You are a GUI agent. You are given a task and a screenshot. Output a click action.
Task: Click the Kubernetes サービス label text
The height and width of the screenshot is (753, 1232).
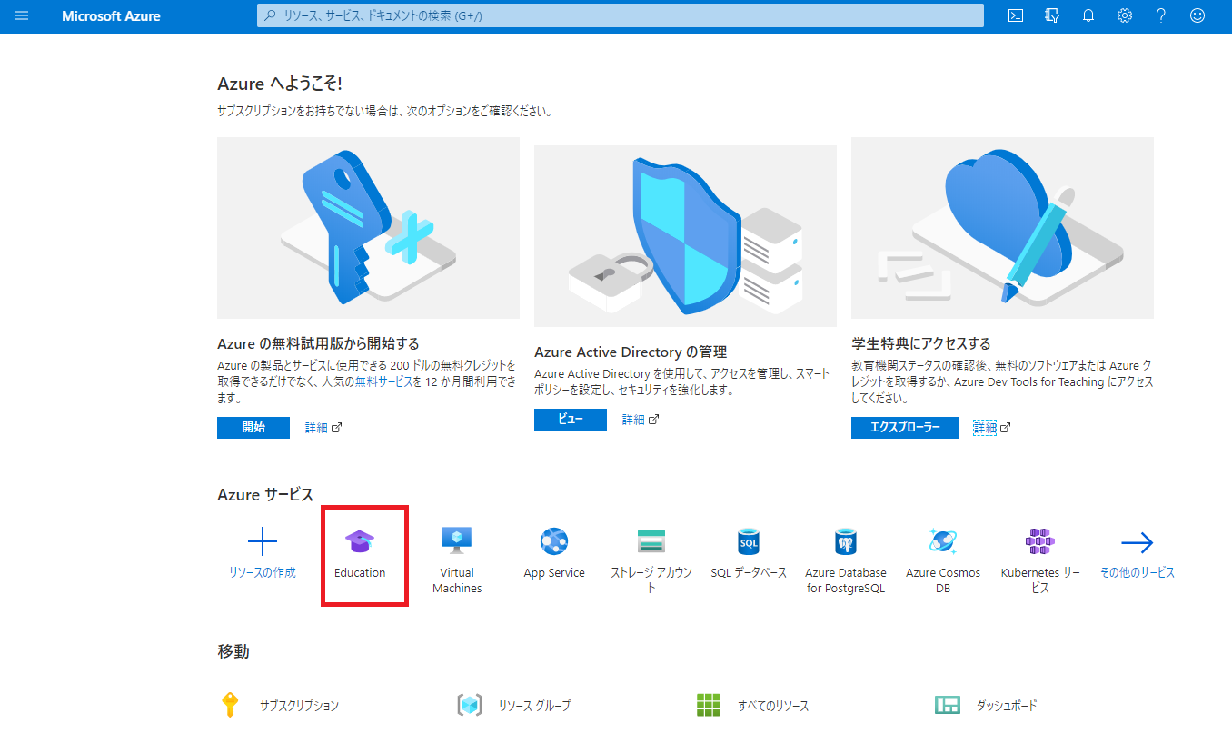coord(1040,580)
